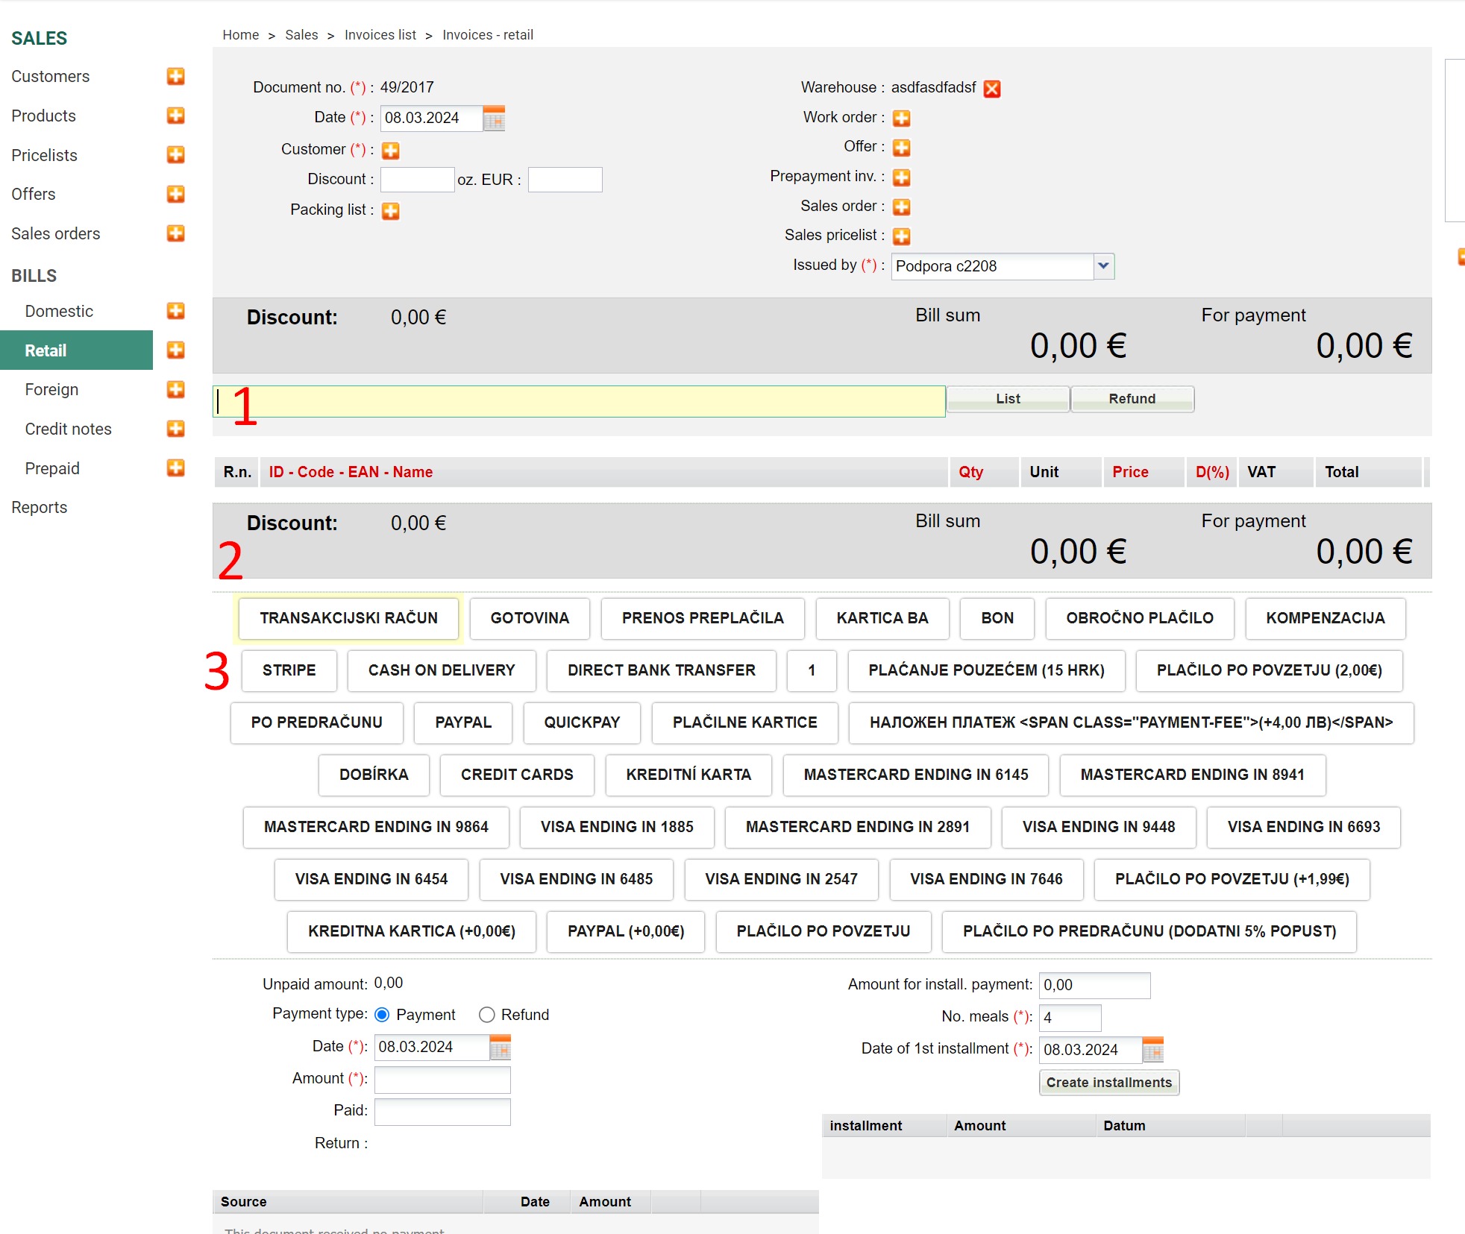Open Customers in the sidebar

coord(51,76)
